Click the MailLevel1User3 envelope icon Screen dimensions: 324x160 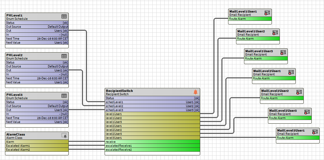(x=283, y=53)
